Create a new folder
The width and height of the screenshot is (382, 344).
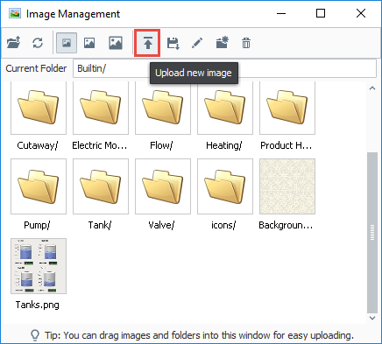click(223, 43)
